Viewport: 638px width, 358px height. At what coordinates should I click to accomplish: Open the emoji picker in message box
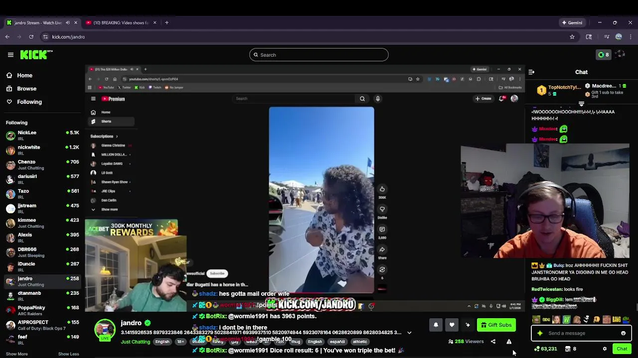click(x=623, y=333)
